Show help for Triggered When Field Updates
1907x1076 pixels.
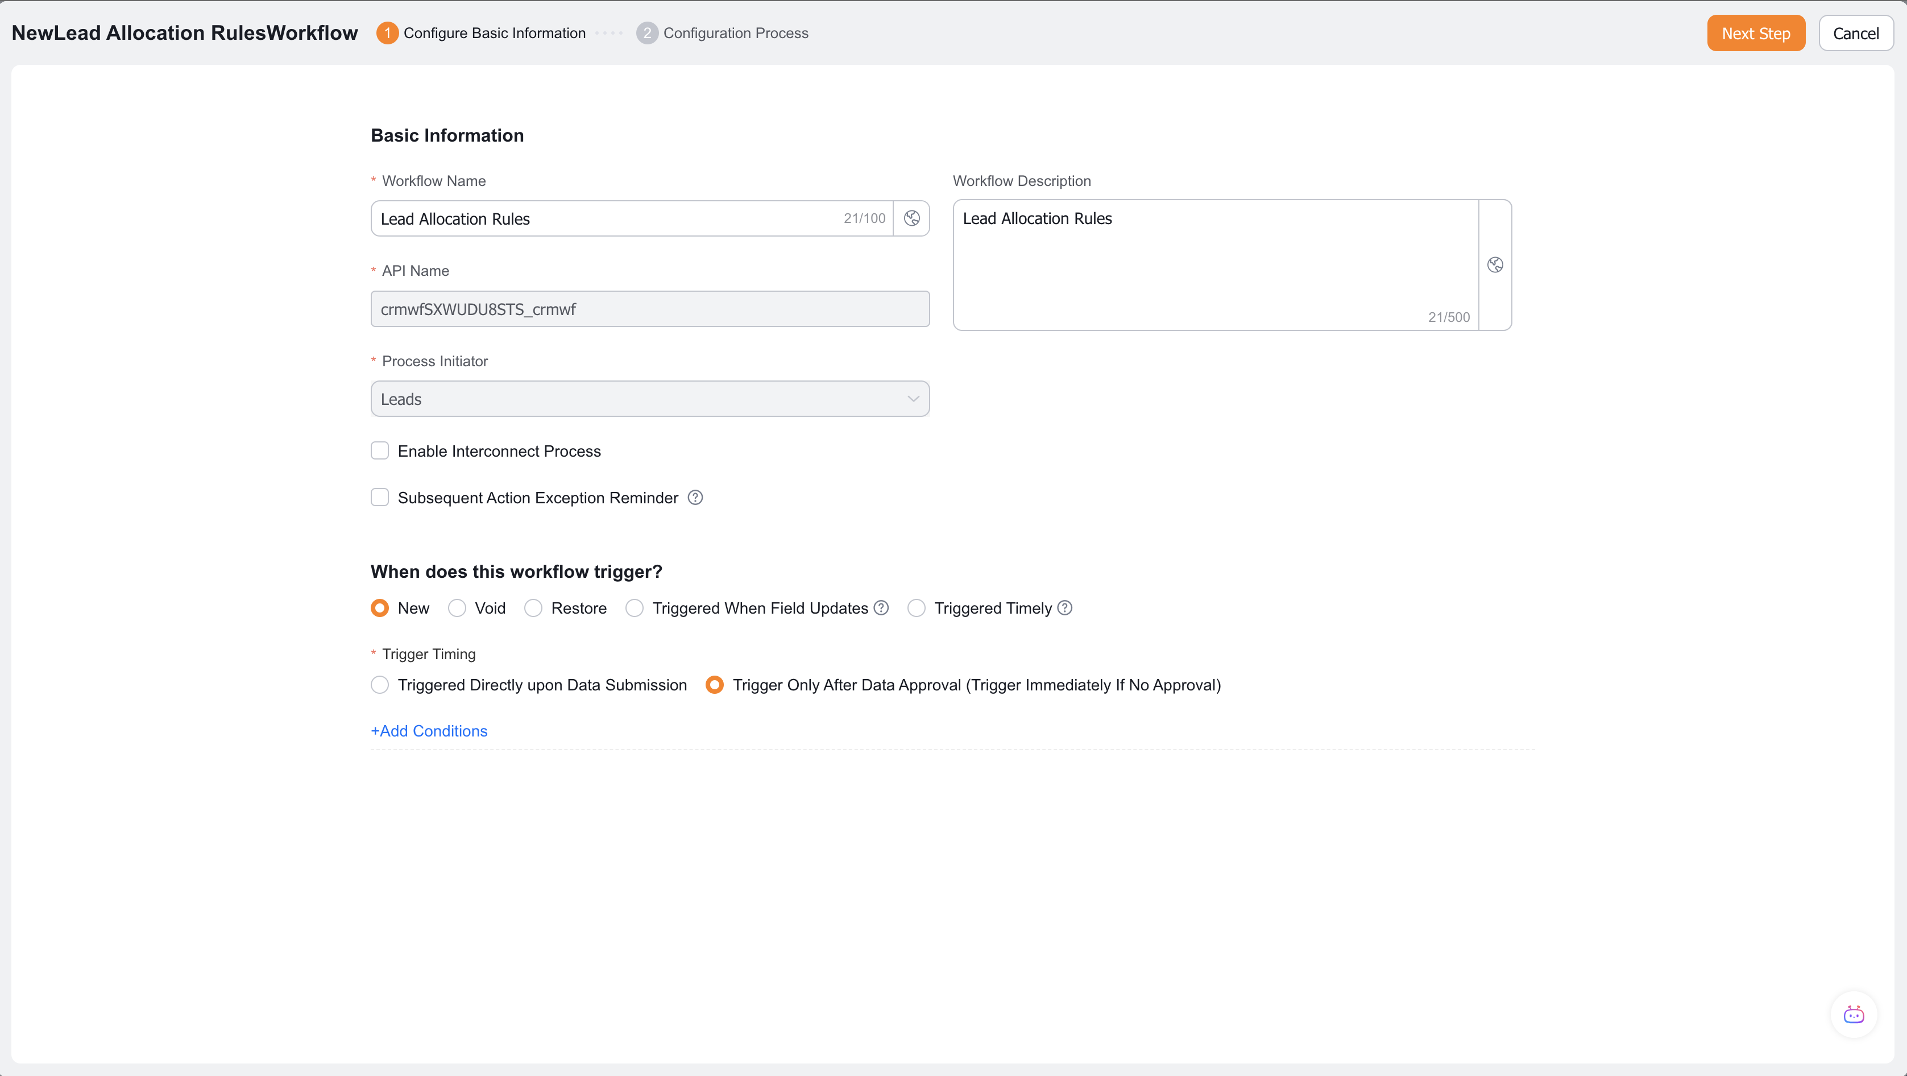(x=881, y=608)
